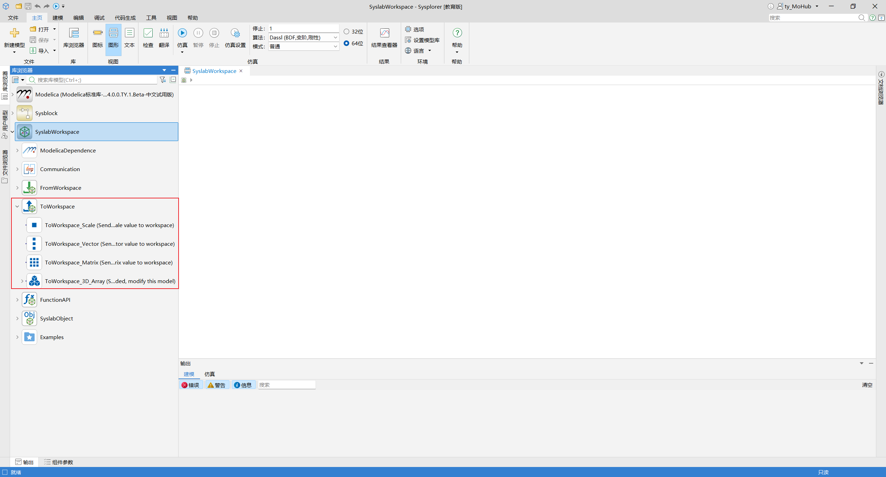This screenshot has width=886, height=477.
Task: Click the undo arrow in title bar
Action: [37, 6]
